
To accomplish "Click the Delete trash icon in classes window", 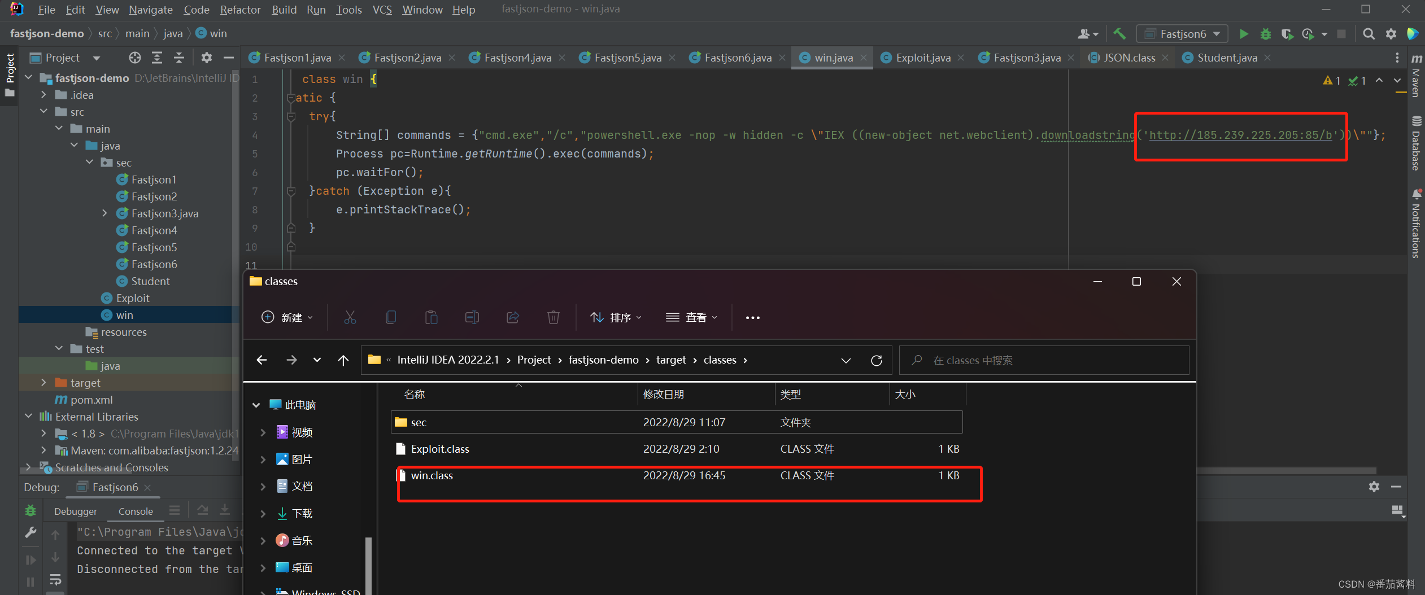I will coord(554,317).
